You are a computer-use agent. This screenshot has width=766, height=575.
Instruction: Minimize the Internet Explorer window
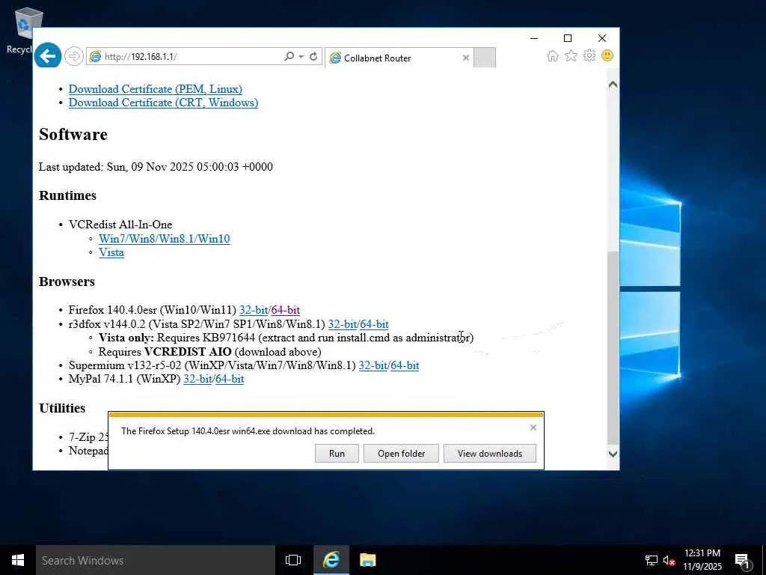tap(534, 38)
